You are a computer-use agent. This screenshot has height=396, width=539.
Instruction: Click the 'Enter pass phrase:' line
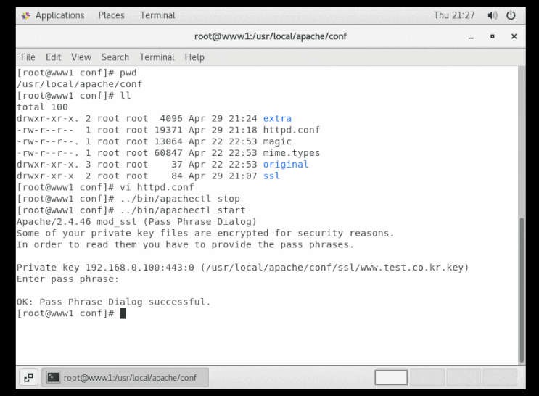[67, 279]
